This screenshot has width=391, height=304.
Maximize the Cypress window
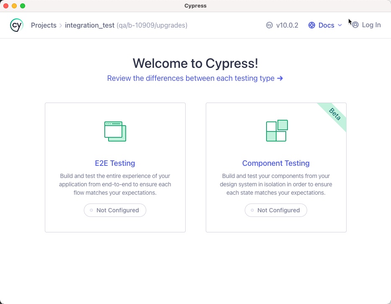(23, 6)
